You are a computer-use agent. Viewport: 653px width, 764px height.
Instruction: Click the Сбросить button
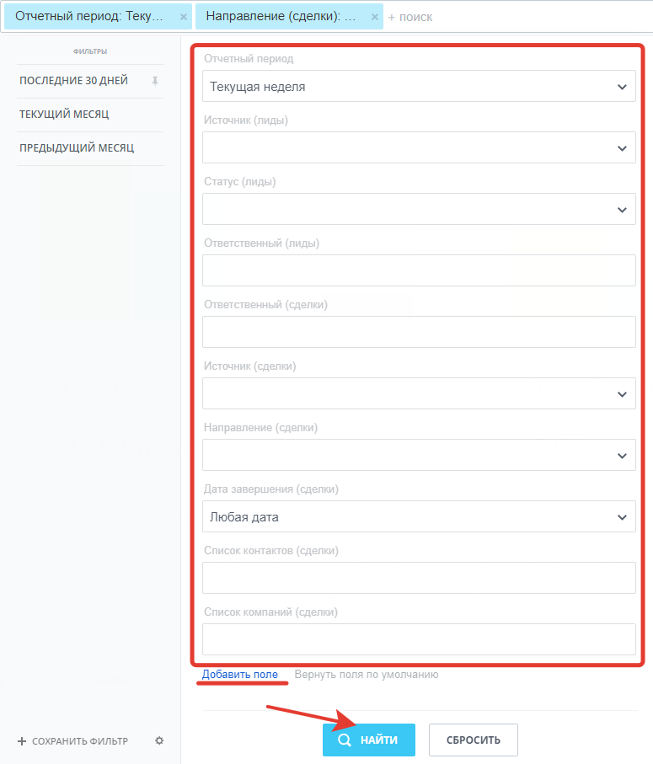point(474,740)
